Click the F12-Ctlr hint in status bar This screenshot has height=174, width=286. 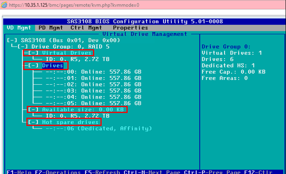[x=258, y=172]
